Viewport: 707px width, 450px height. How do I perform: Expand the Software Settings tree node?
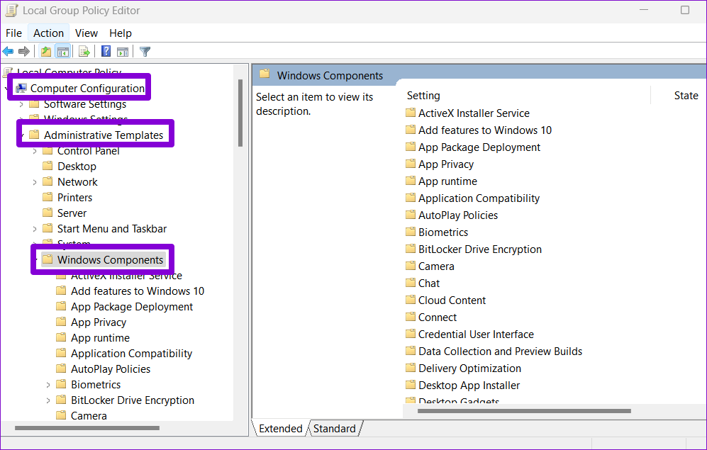point(21,104)
